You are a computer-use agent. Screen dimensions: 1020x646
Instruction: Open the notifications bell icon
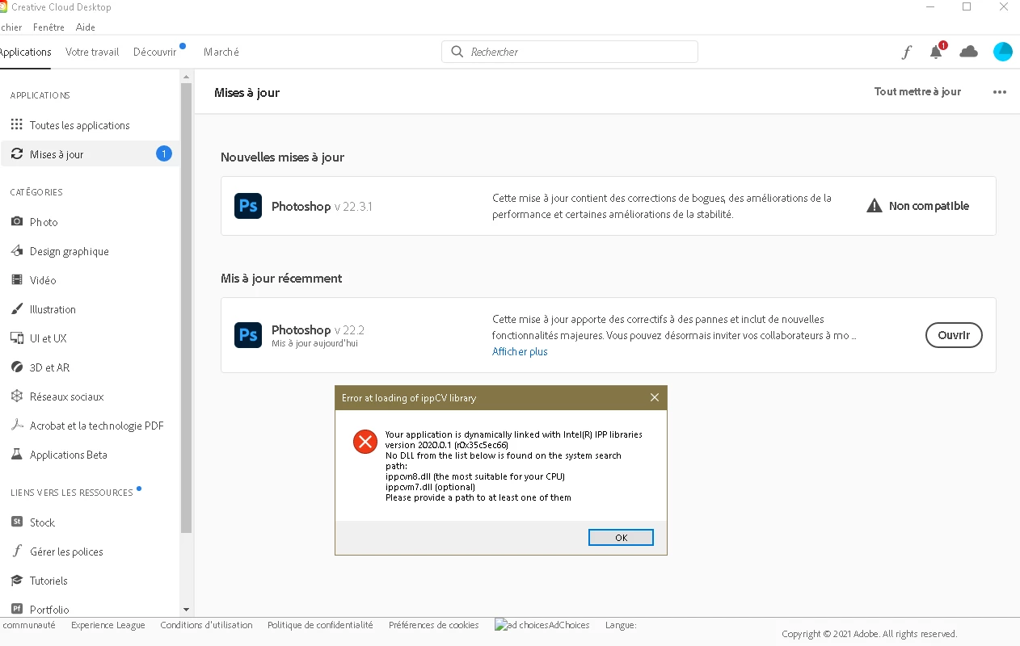pyautogui.click(x=936, y=52)
